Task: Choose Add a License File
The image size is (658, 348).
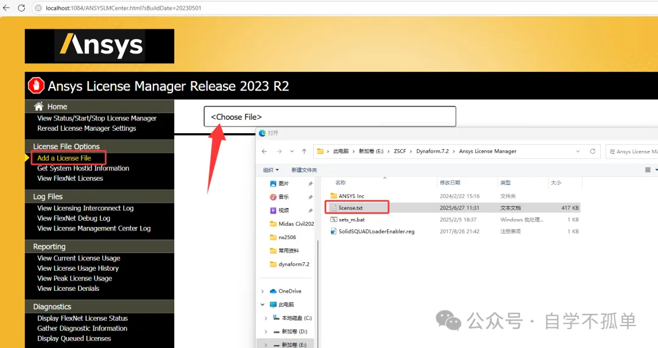Action: coord(64,158)
